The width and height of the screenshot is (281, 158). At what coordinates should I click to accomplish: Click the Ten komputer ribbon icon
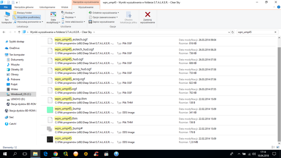coord(7,18)
